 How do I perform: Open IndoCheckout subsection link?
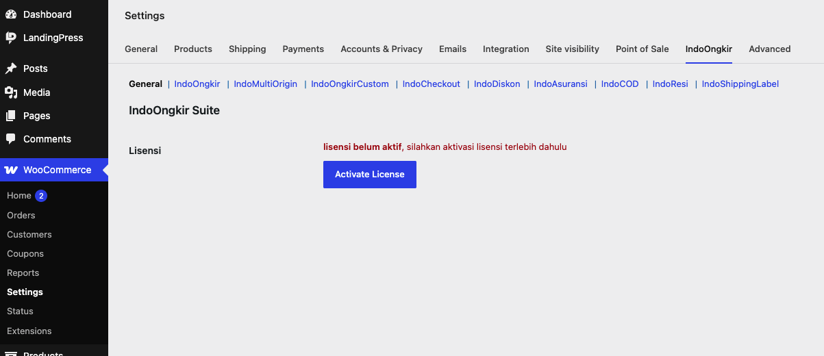[x=432, y=84]
